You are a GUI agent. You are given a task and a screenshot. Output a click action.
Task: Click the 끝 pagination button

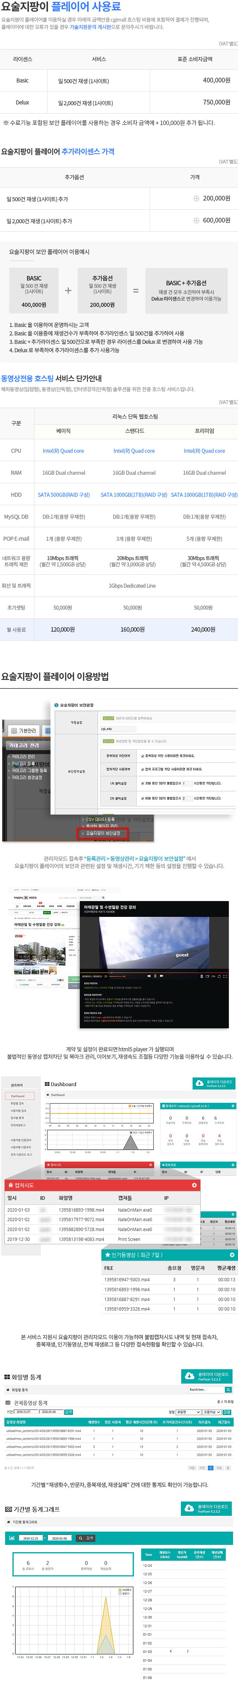[228, 1467]
